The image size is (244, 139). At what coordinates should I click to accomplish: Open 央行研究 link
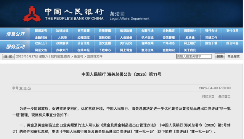pos(126,43)
